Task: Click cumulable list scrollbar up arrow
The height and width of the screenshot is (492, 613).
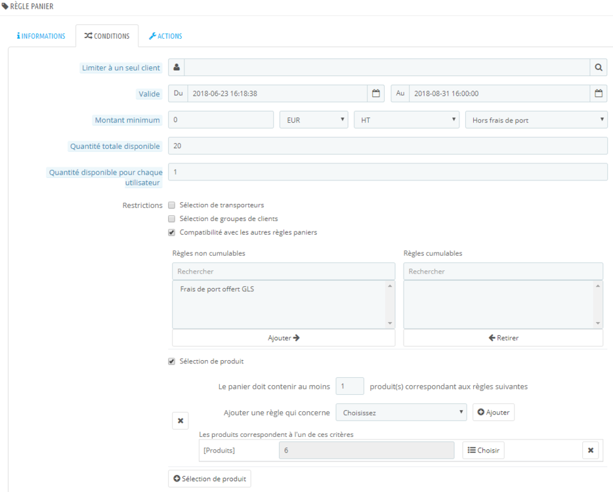Action: [598, 286]
